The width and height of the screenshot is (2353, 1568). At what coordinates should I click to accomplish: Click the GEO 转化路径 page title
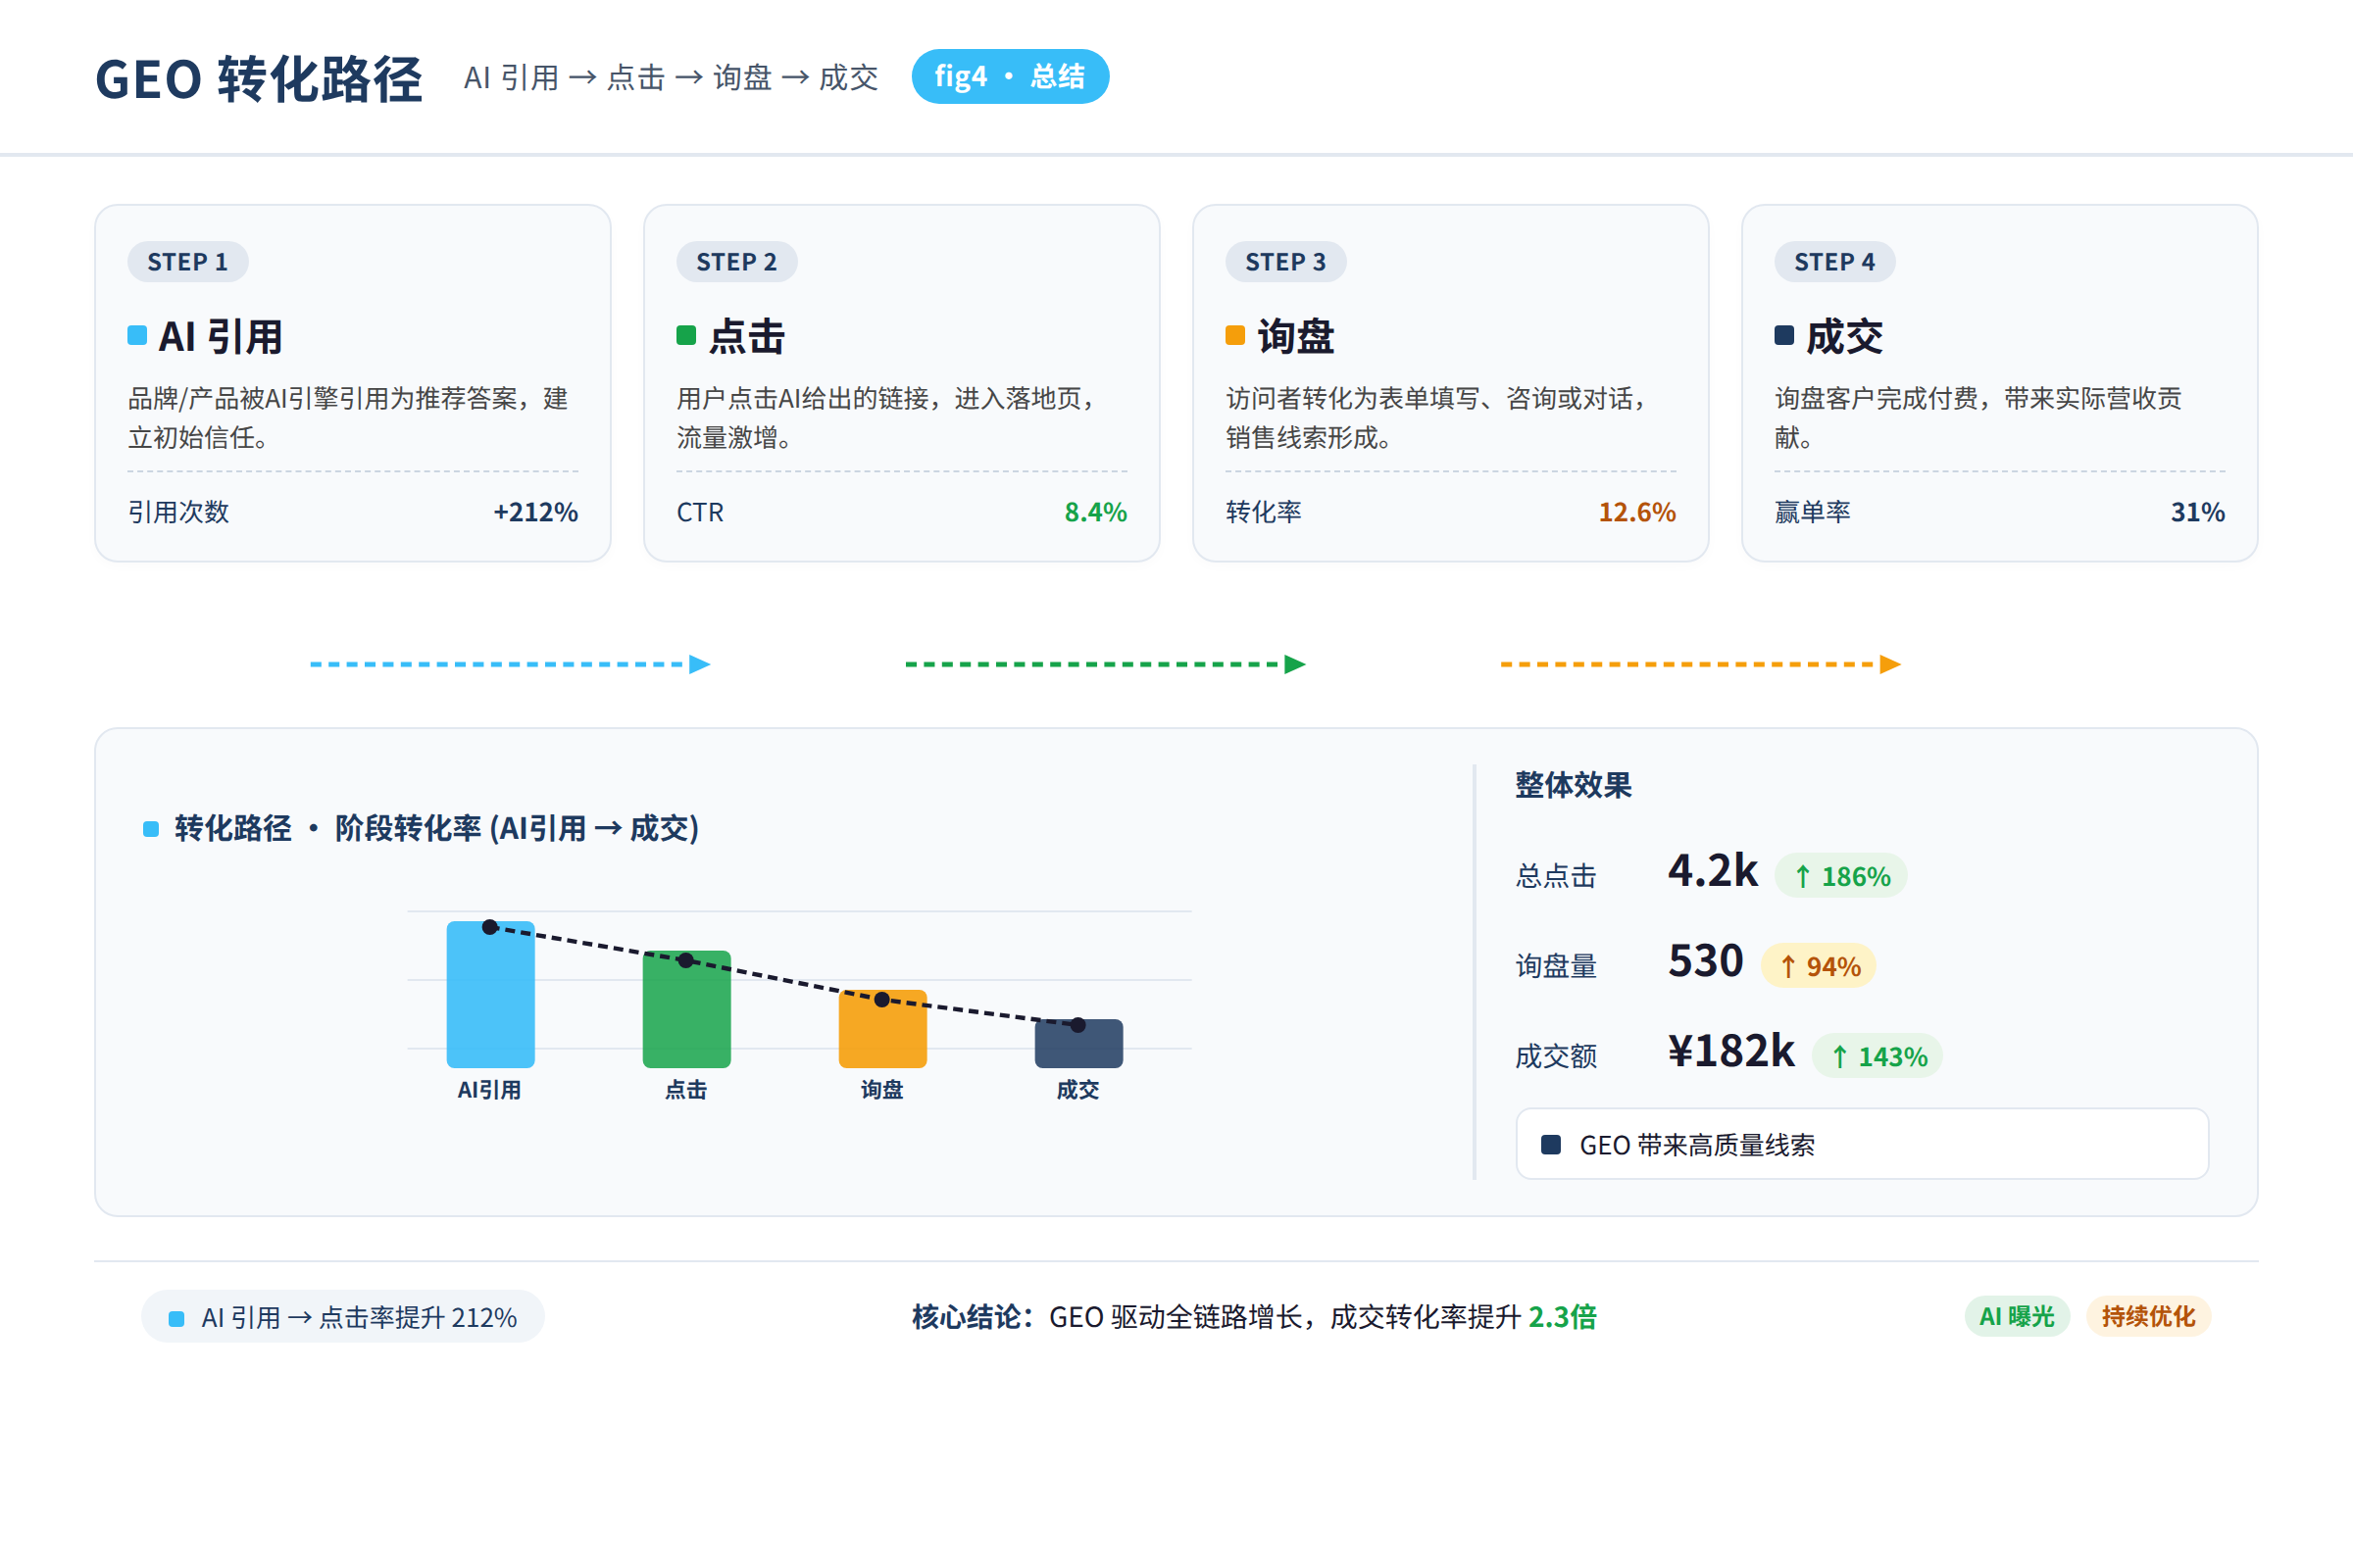259,78
